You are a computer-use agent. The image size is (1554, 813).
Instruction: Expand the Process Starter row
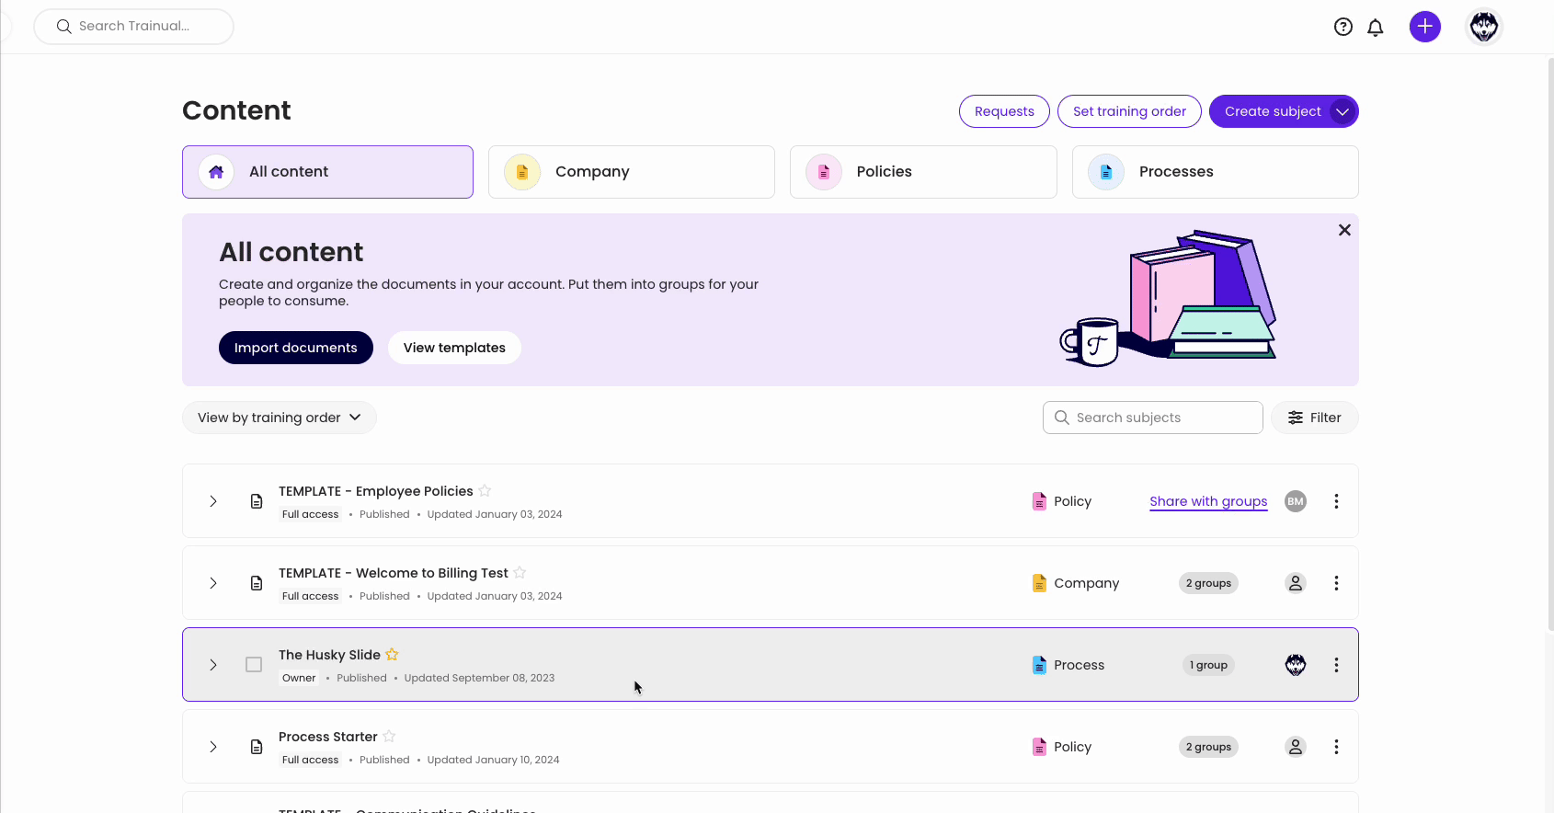tap(213, 747)
